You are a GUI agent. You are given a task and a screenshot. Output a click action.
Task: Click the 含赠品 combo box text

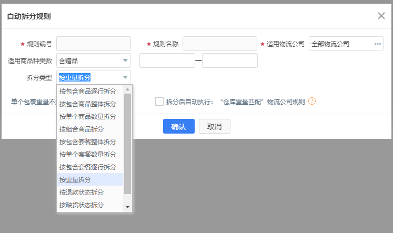click(68, 60)
